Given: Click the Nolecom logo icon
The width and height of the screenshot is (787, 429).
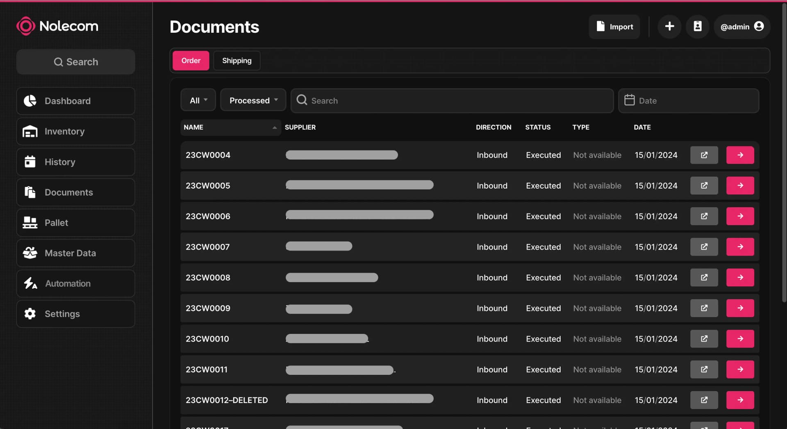Looking at the screenshot, I should [x=25, y=26].
